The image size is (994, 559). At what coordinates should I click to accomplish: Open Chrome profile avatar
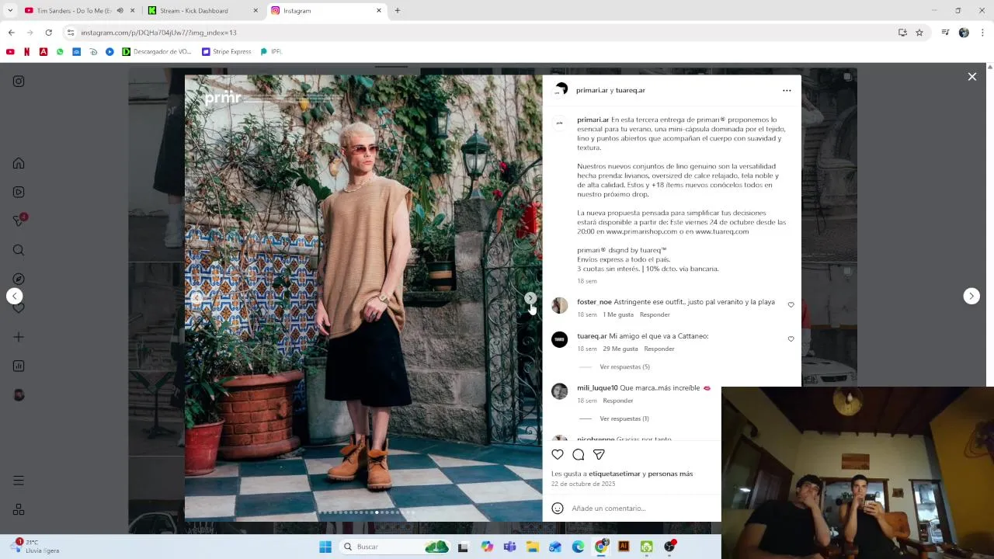point(964,33)
